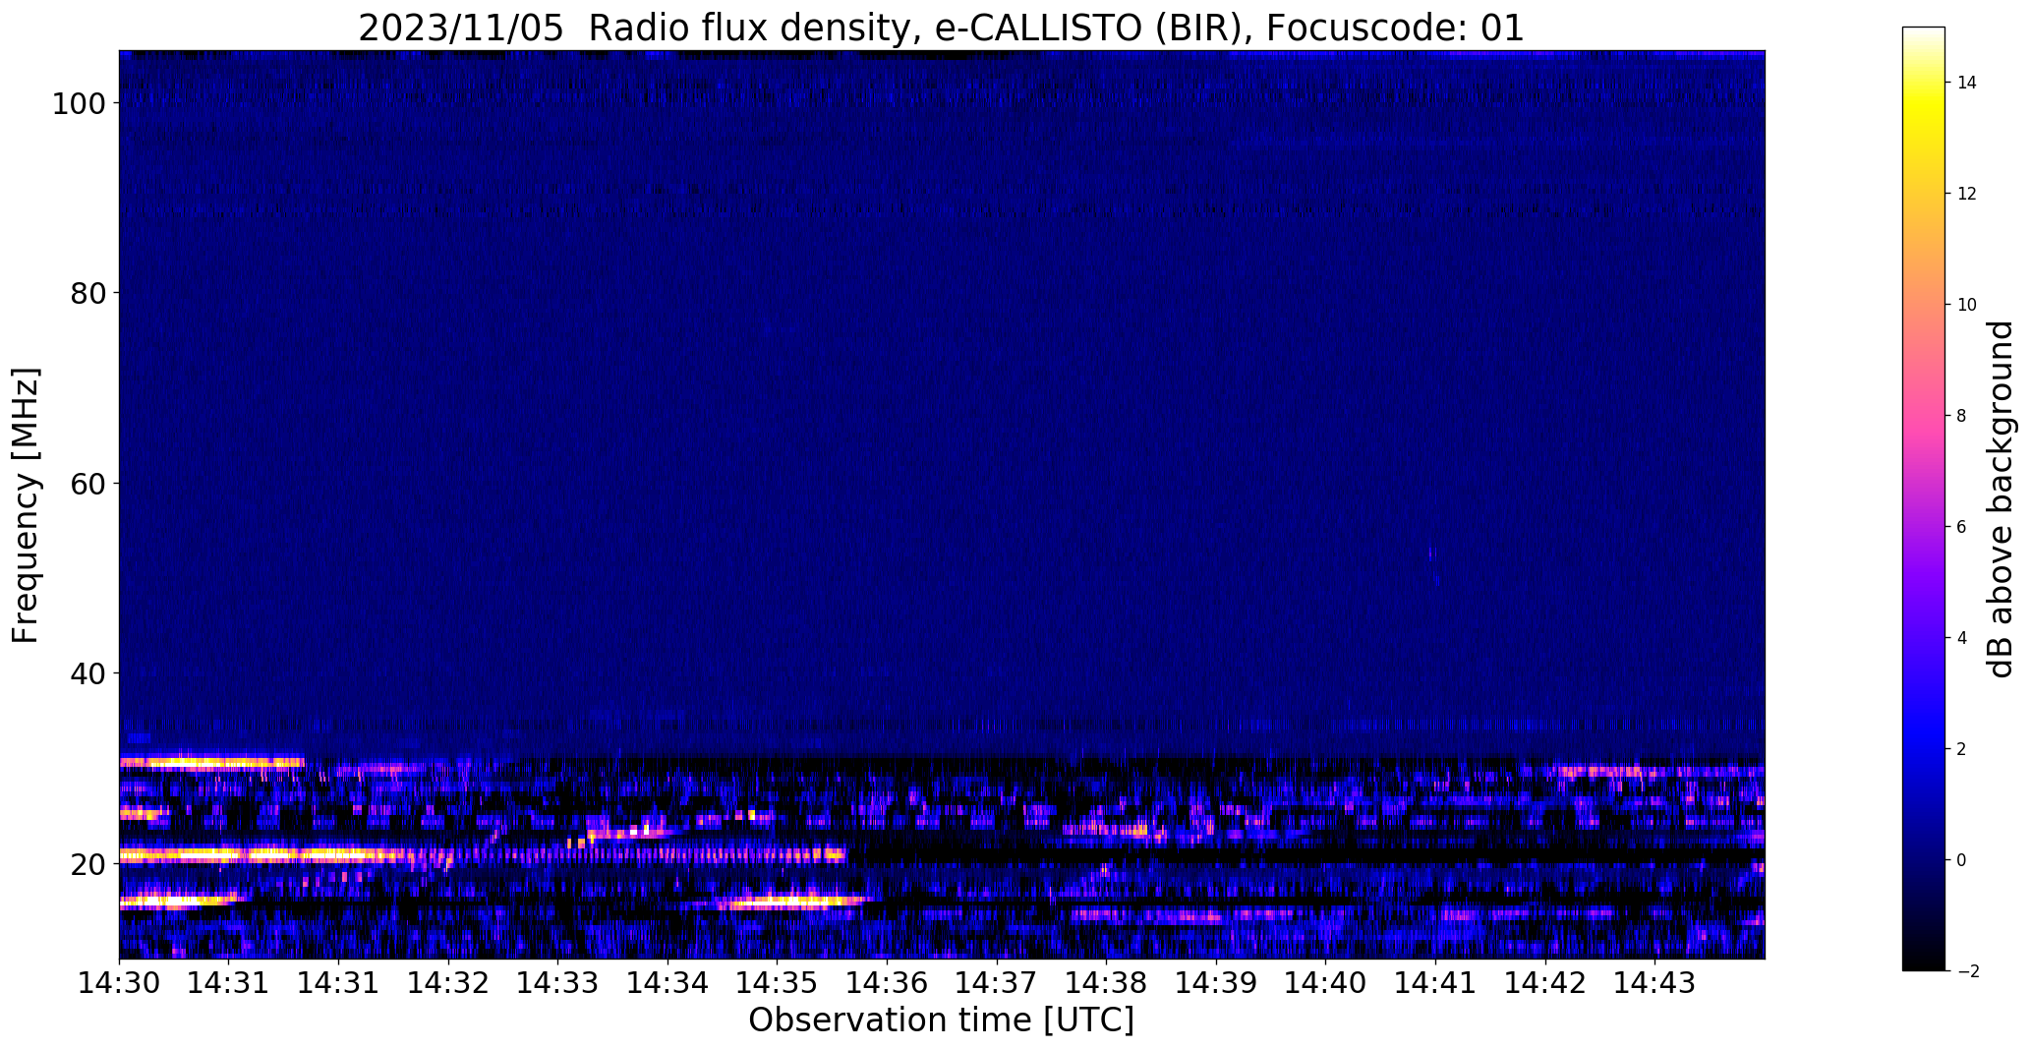Screen dimensions: 2031x1049
Task: Click the colorbar tick value 4
Action: [1962, 638]
